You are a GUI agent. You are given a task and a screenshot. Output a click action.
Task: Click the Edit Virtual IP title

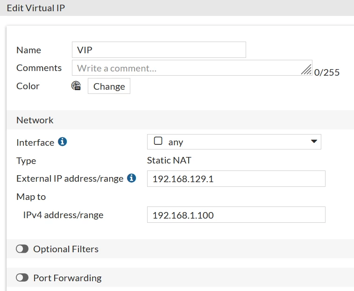point(36,8)
